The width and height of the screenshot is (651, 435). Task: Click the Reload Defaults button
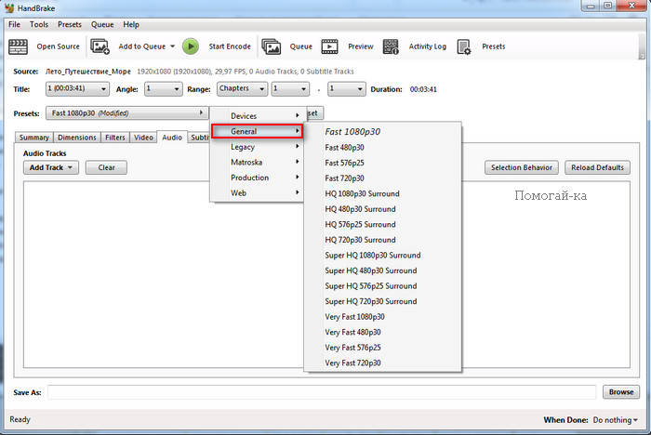click(x=597, y=167)
